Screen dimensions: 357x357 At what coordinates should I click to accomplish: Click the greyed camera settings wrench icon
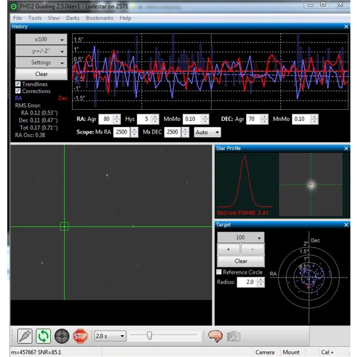[x=233, y=337]
